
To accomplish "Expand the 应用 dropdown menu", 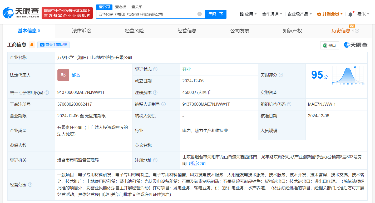I will click(x=248, y=14).
